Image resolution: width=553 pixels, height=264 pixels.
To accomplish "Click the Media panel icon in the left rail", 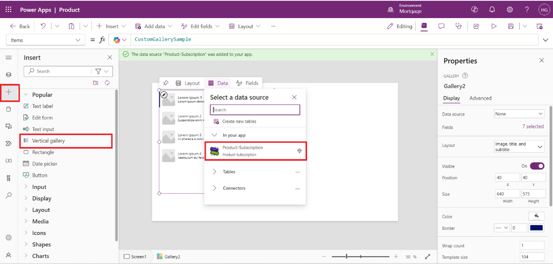I will 8,126.
